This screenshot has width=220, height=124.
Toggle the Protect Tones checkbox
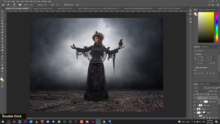coord(65,5)
